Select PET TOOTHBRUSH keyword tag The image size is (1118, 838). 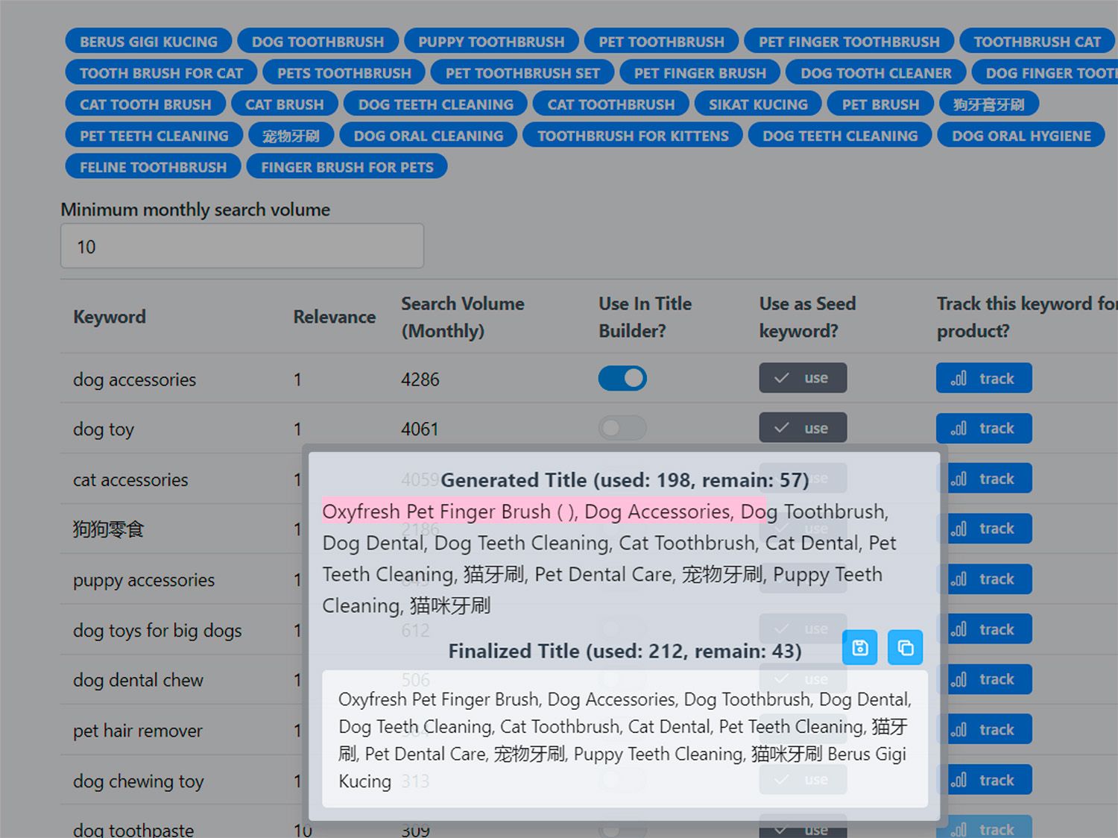[x=661, y=42]
